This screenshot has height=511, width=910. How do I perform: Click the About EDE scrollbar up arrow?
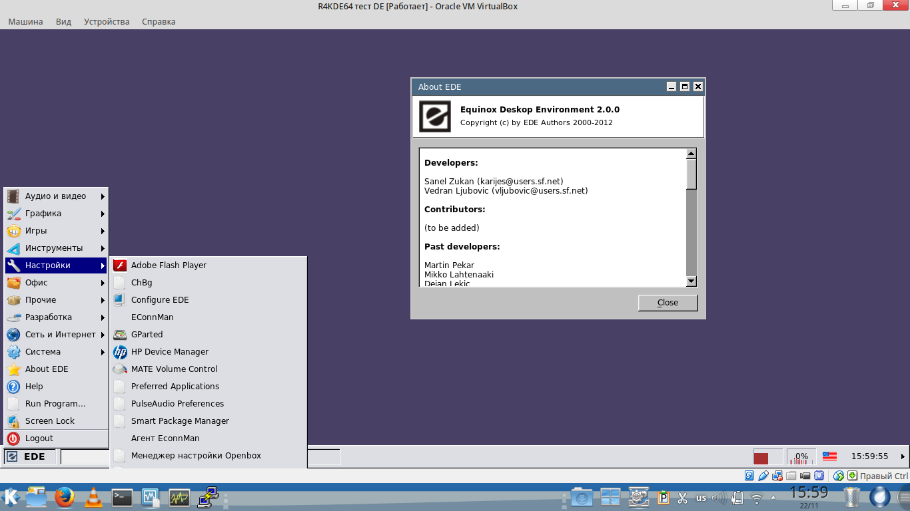pyautogui.click(x=691, y=154)
